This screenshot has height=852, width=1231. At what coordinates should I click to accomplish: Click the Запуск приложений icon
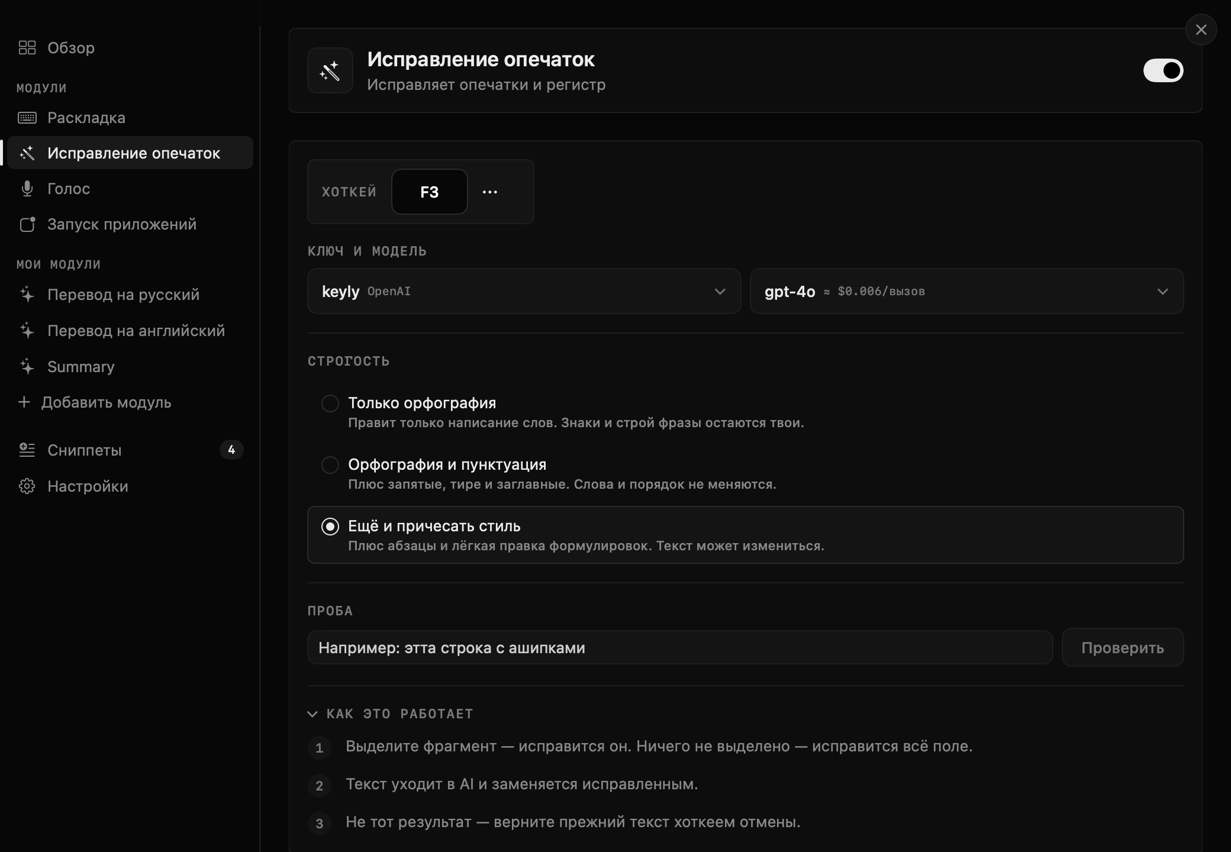pyautogui.click(x=27, y=224)
